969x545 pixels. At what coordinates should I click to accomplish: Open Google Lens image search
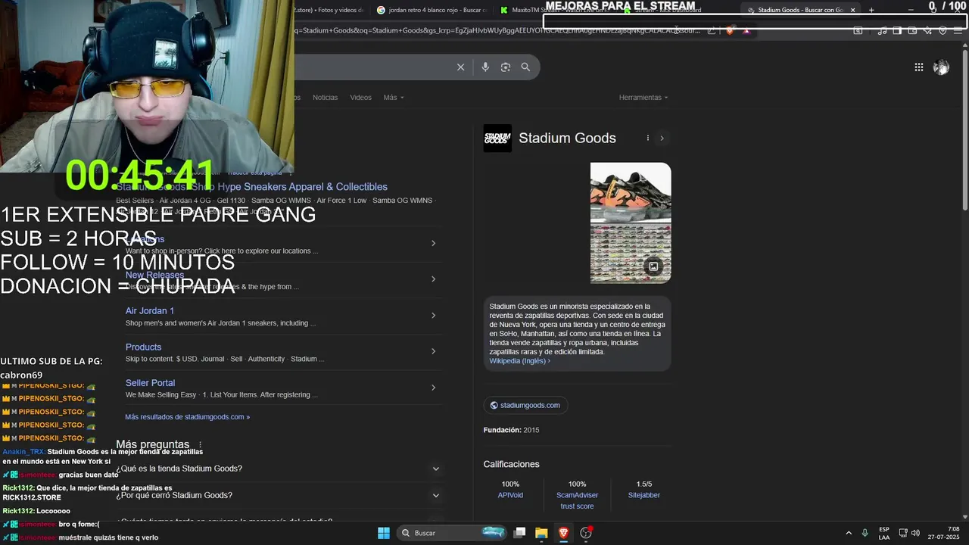tap(506, 67)
